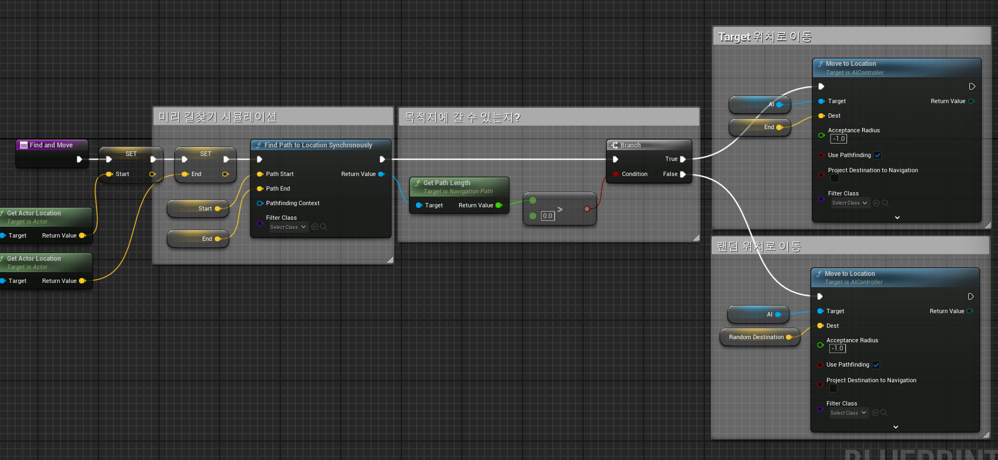Open Filter Class dropdown on Find Path node
This screenshot has height=460, width=998.
click(288, 227)
